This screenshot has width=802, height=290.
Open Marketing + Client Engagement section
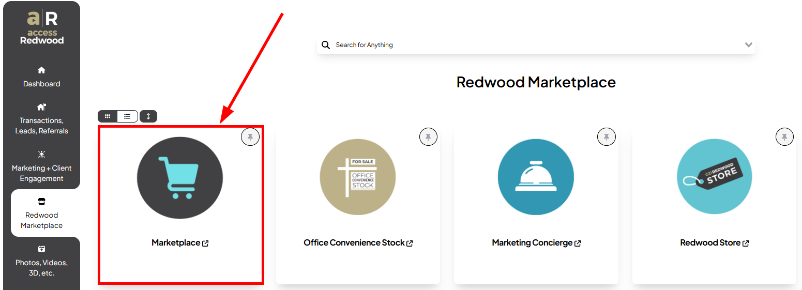tap(41, 165)
